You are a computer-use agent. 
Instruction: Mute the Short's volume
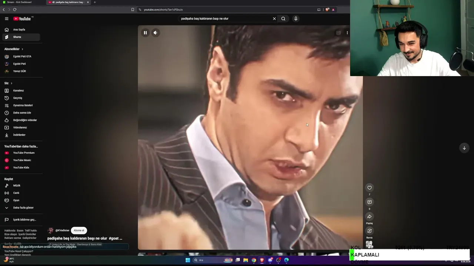156,33
